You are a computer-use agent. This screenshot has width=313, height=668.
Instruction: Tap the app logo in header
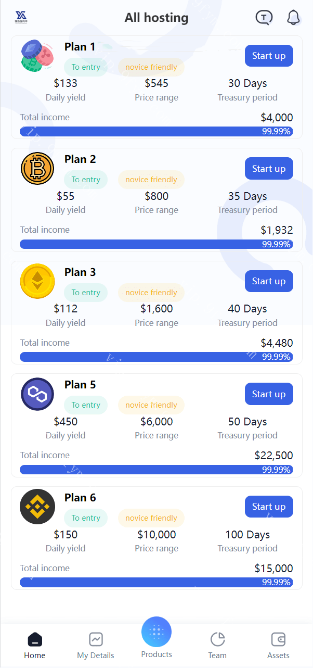click(x=21, y=18)
